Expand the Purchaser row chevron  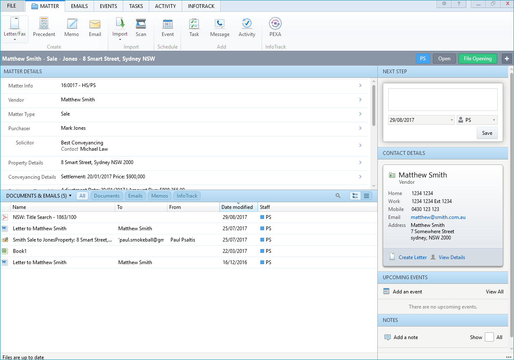coord(360,128)
